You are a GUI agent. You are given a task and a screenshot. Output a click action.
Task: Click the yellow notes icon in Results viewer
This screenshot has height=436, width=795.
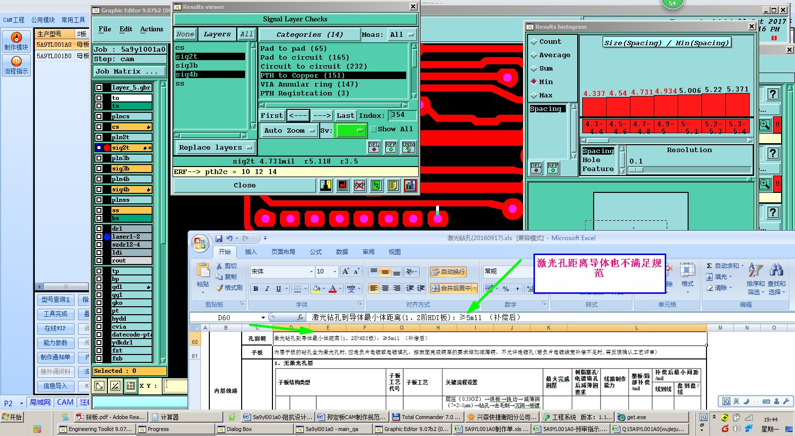coord(393,185)
